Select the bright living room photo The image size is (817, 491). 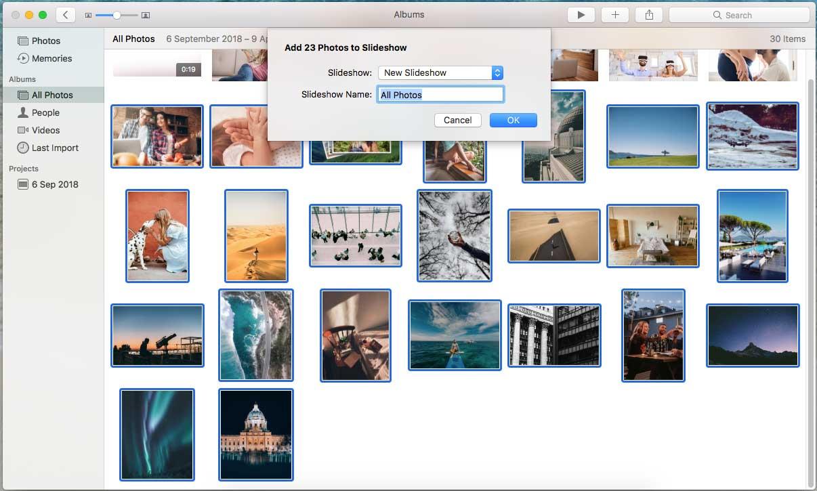(653, 236)
